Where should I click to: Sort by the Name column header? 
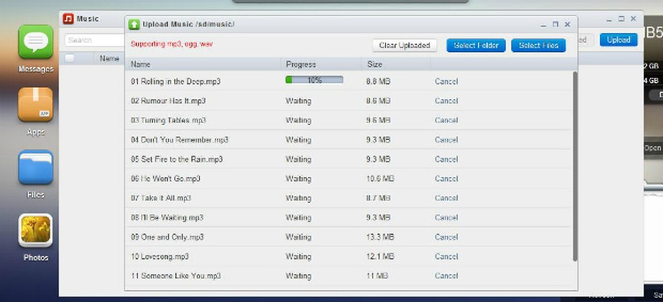pos(140,64)
